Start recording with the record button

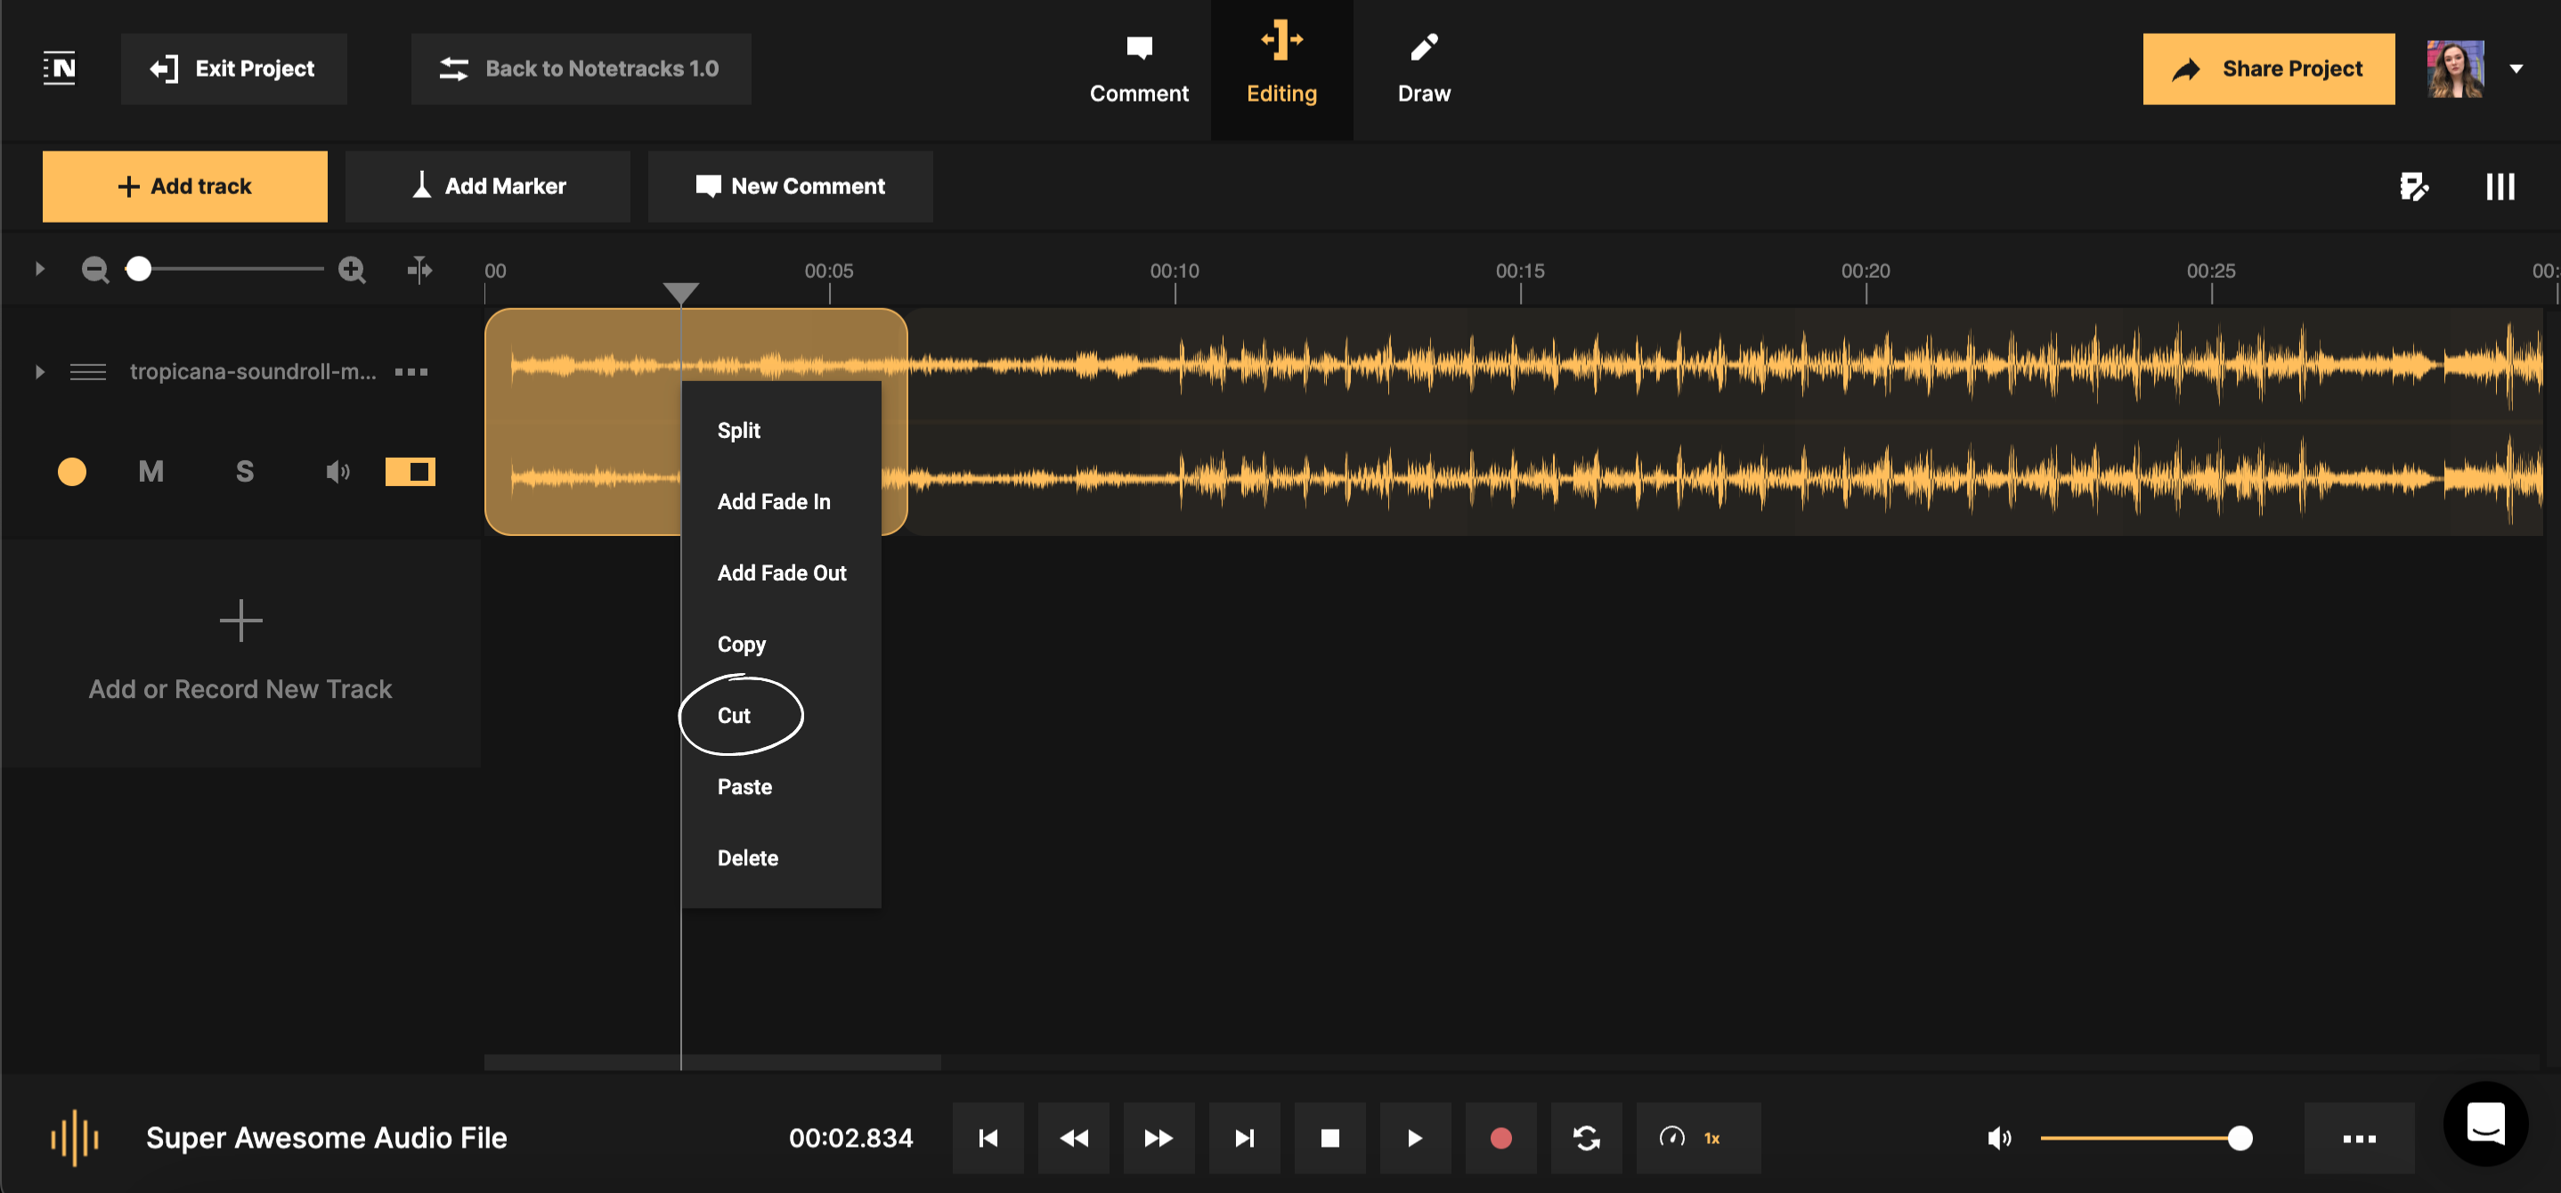(1501, 1139)
